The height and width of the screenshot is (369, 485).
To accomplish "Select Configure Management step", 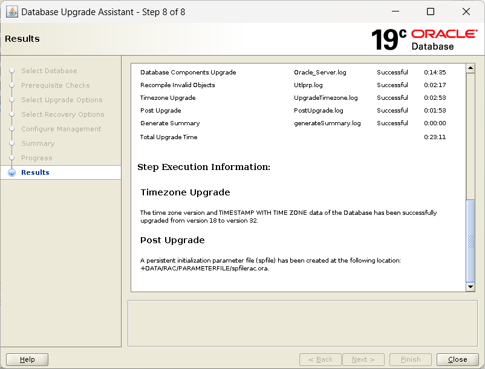I will coord(61,129).
